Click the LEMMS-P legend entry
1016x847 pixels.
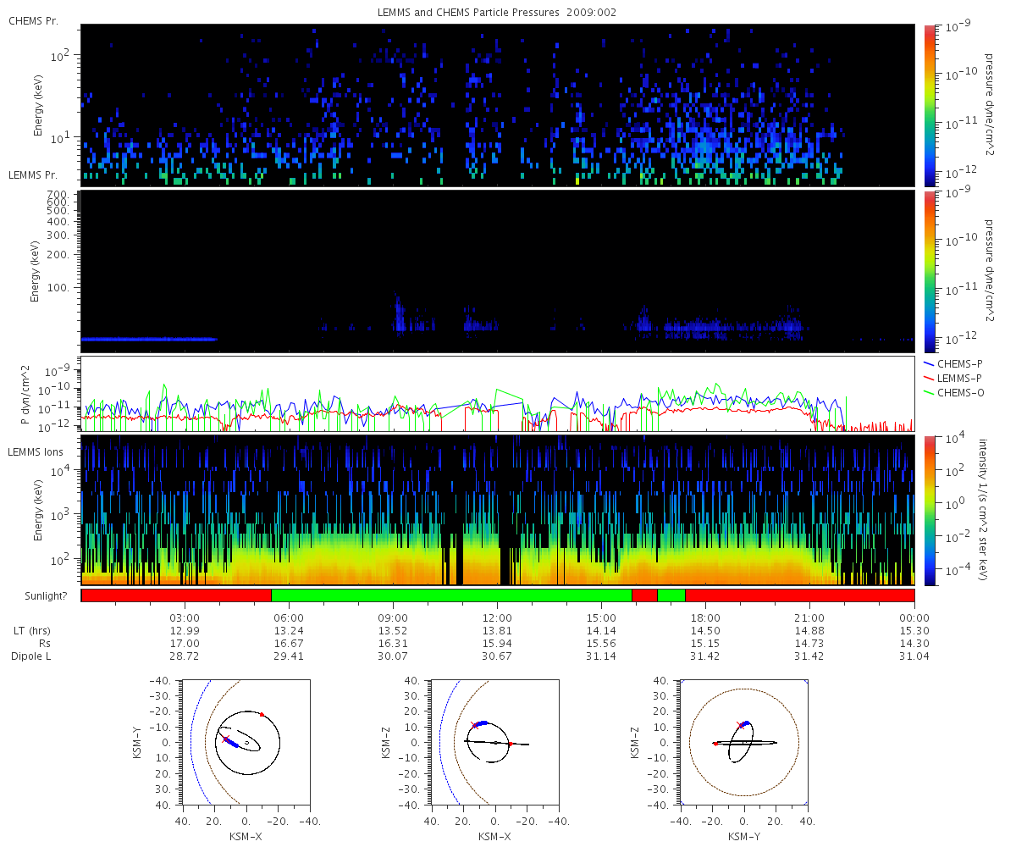954,377
